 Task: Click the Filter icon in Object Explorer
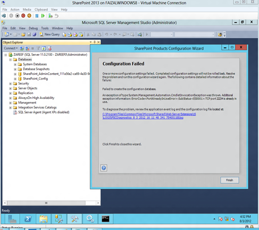[38, 48]
